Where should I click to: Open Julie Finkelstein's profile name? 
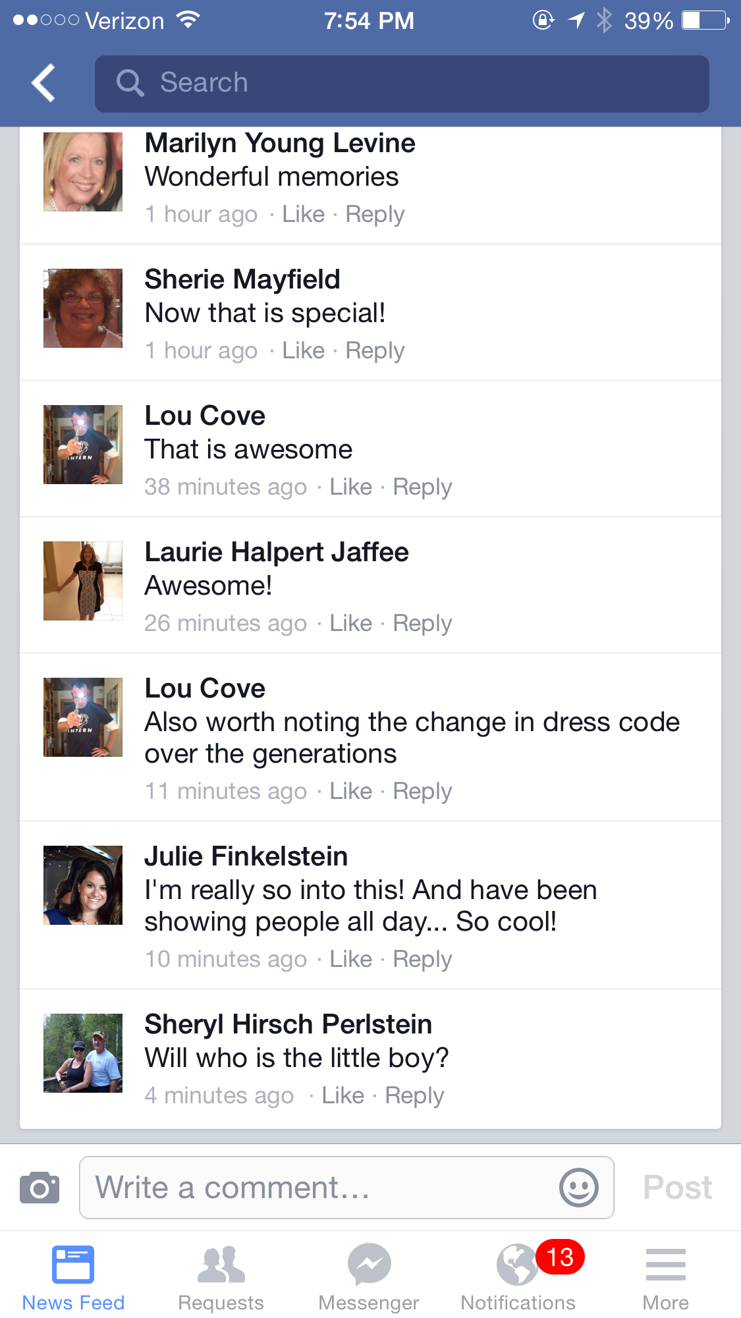pos(246,856)
